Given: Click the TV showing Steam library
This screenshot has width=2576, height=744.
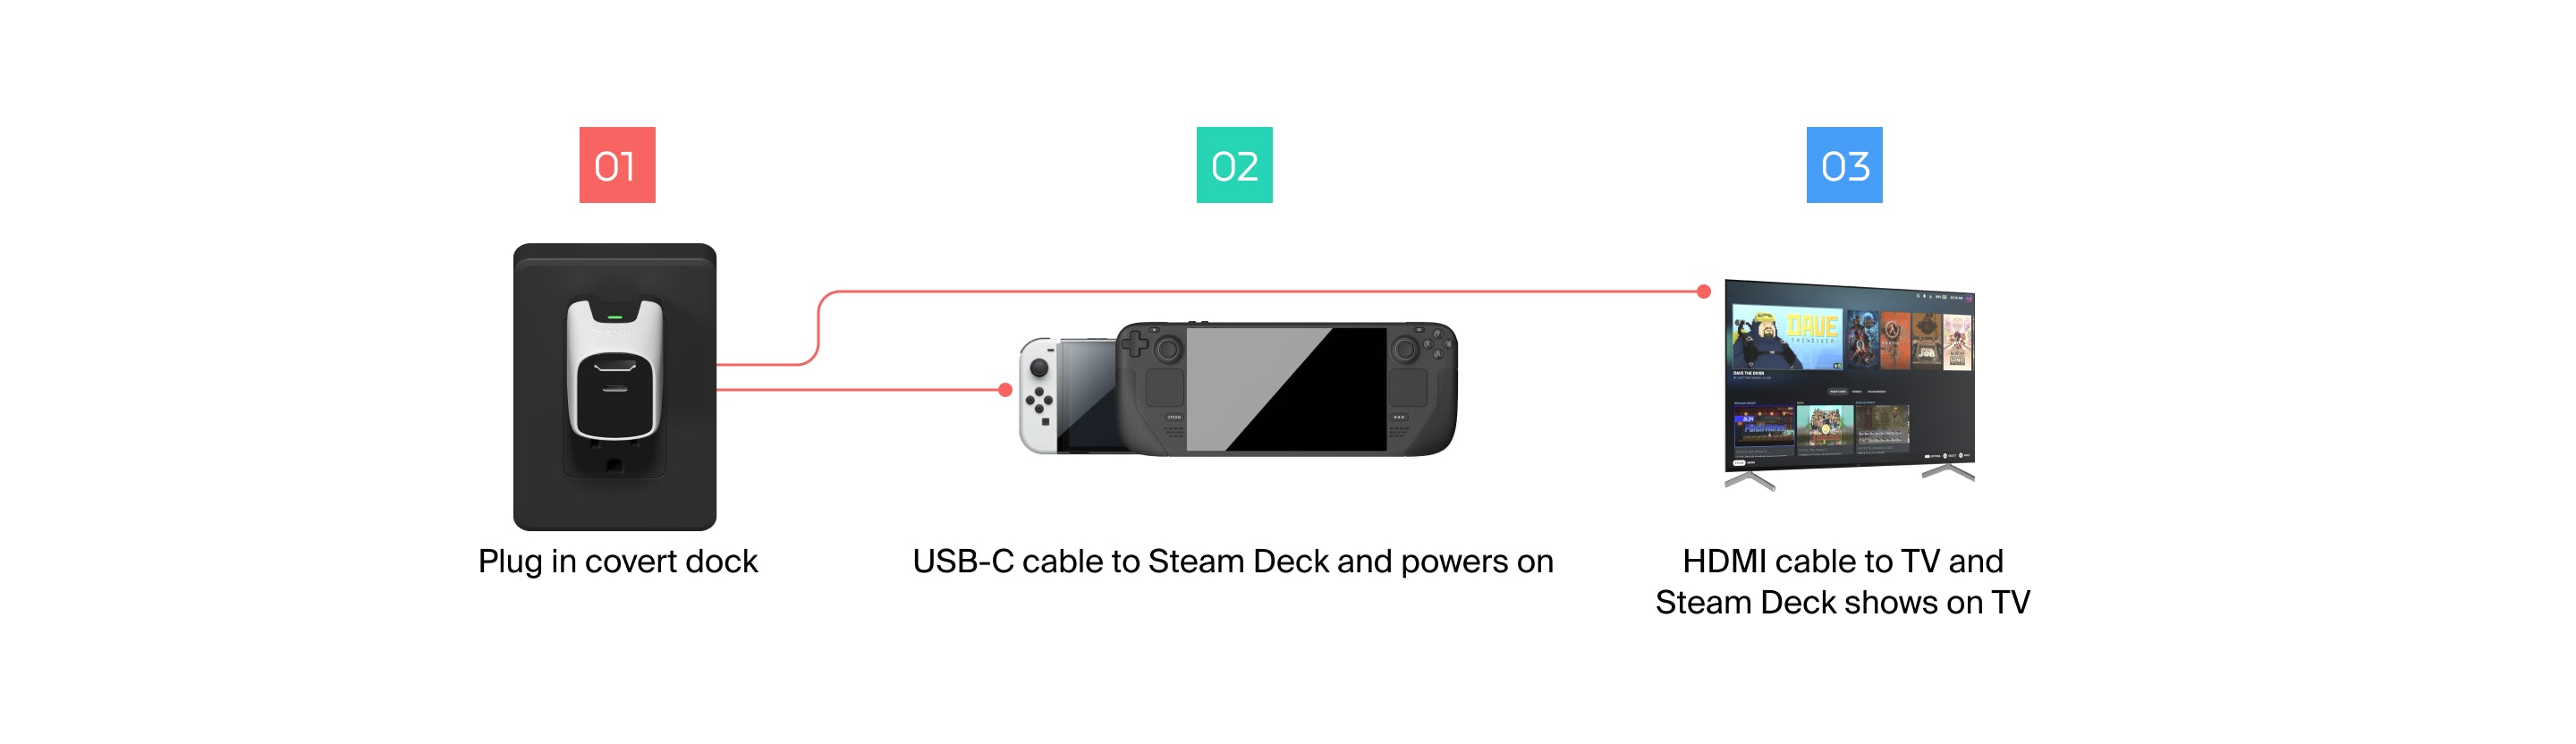Looking at the screenshot, I should (x=1849, y=384).
